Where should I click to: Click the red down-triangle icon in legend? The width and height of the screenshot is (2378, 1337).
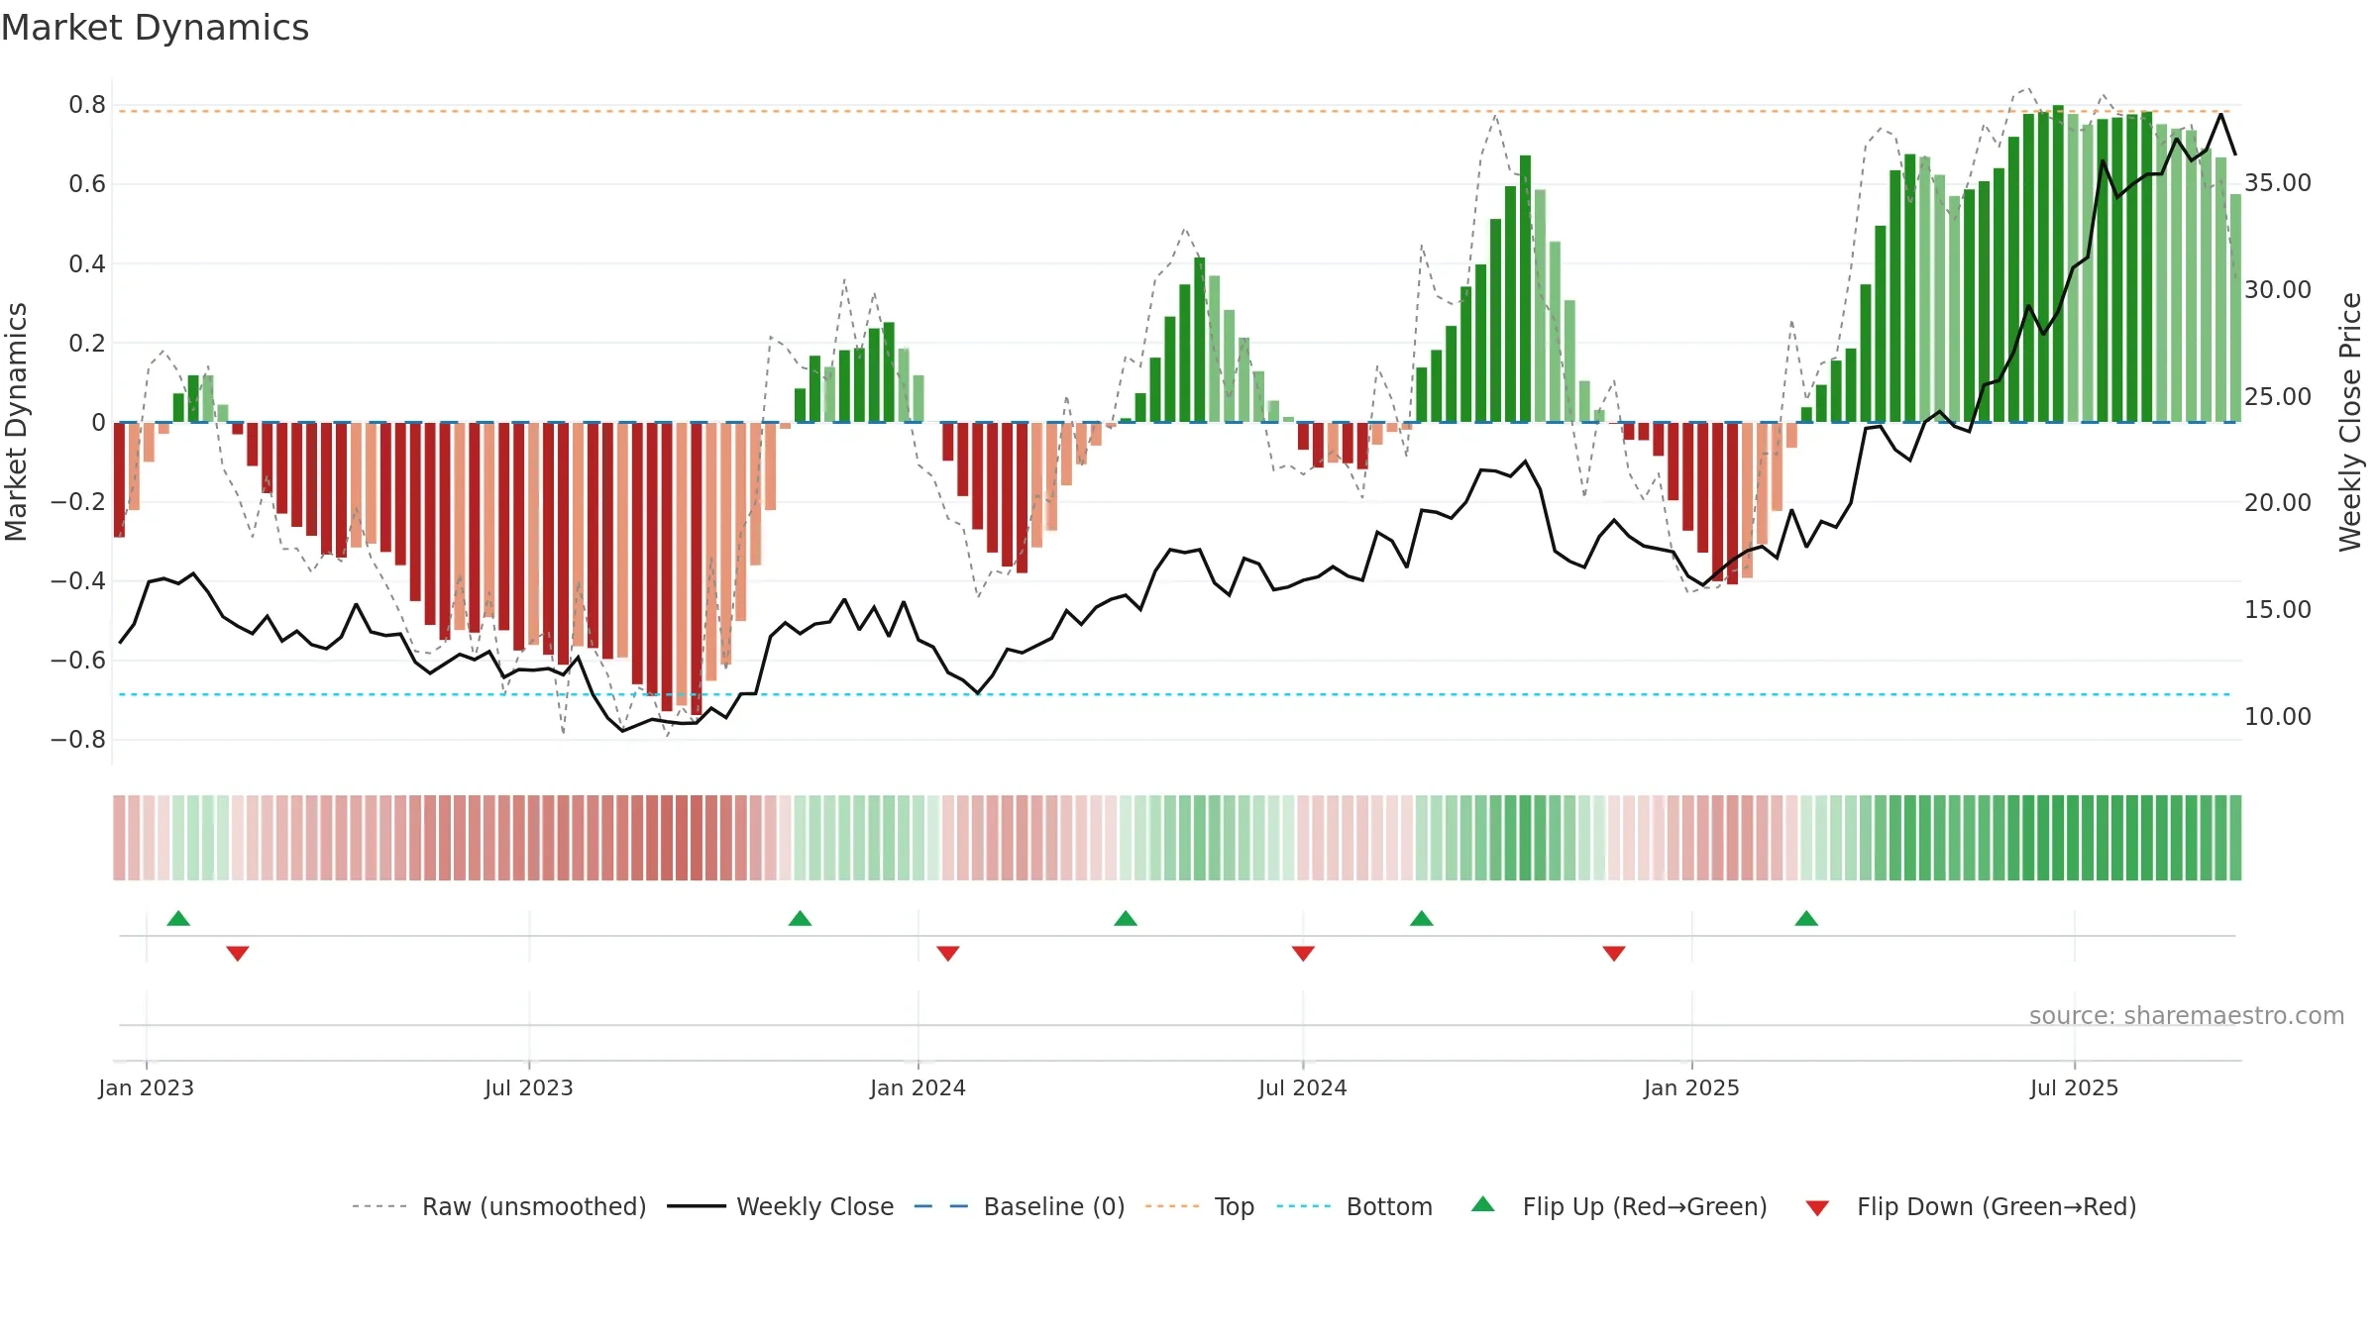[x=1817, y=1208]
